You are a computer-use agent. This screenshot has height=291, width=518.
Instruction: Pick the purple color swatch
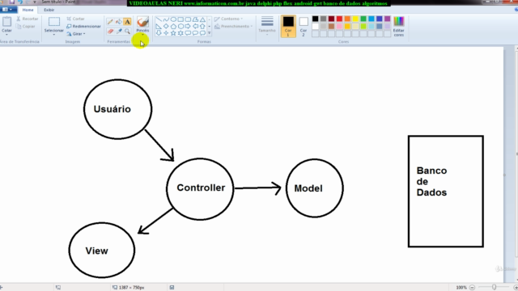pos(387,19)
